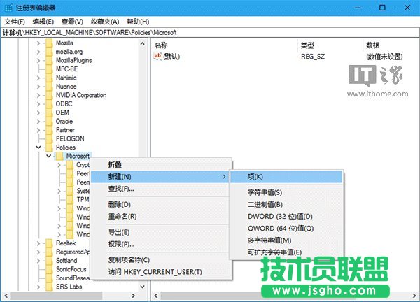This screenshot has height=302, width=420.
Task: Choose 删除(D) in the context menu
Action: [161, 205]
